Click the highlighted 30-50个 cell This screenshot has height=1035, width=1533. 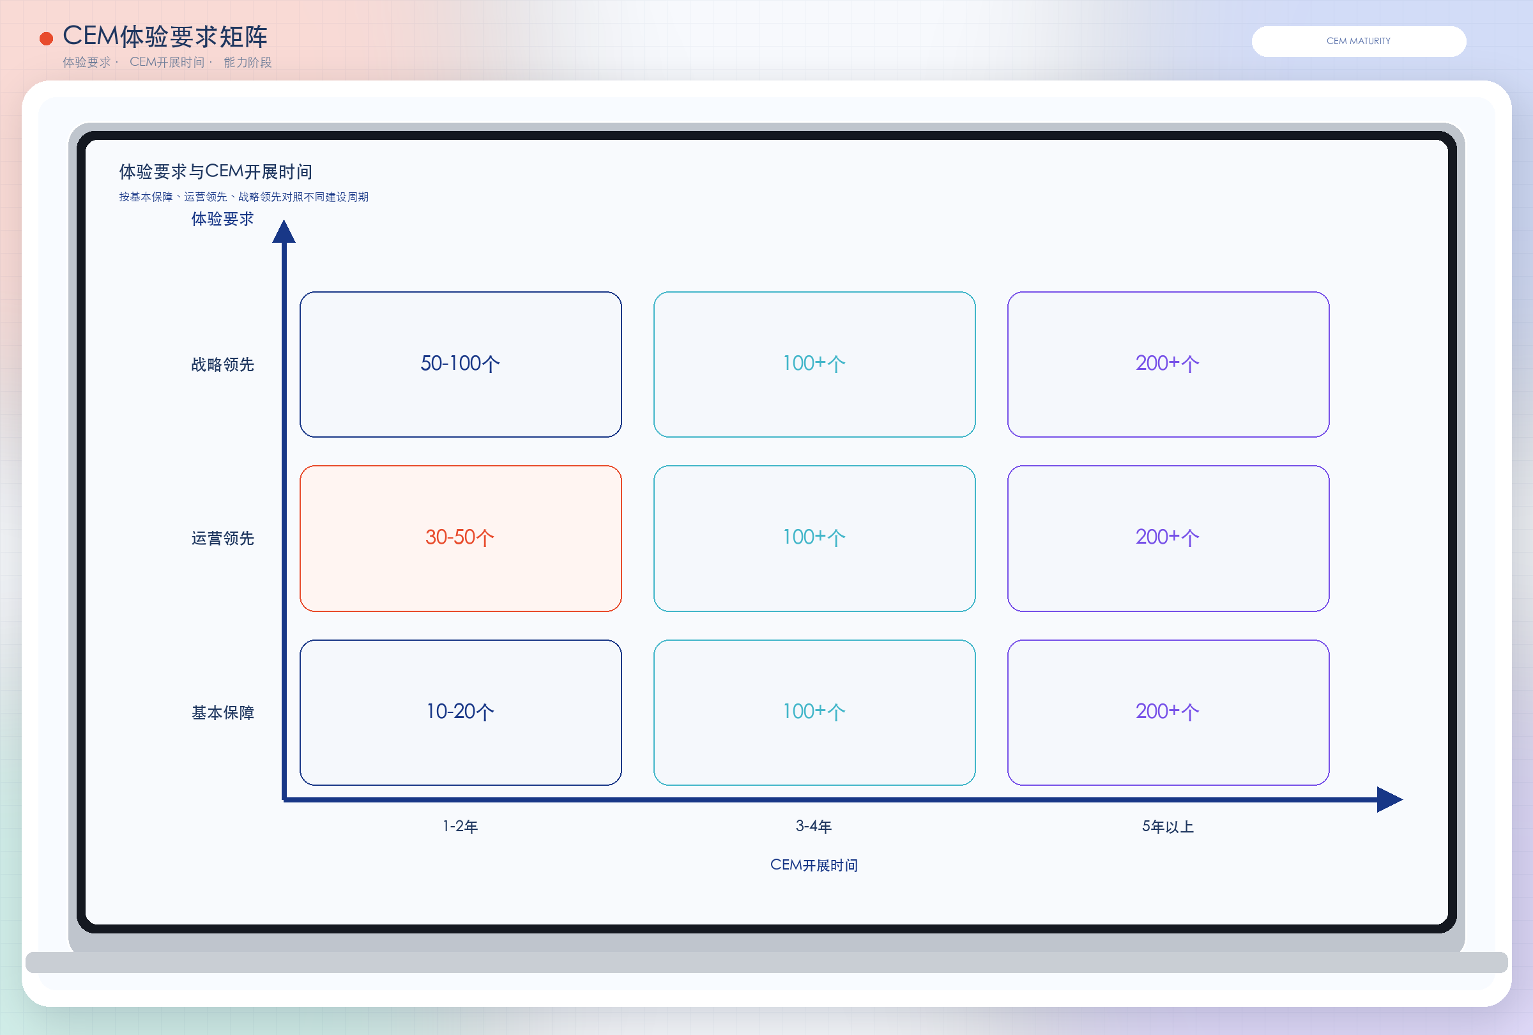461,539
